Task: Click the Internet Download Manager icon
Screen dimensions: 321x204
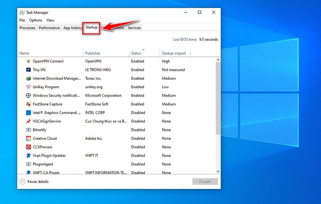Action: [x=28, y=79]
